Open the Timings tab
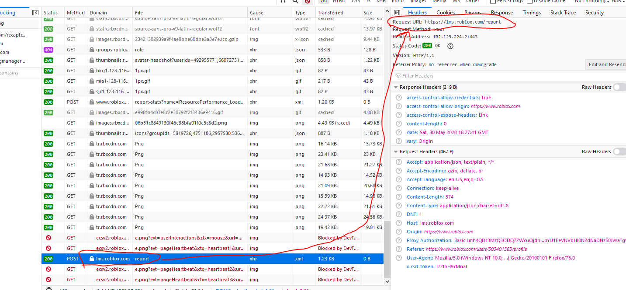This screenshot has width=626, height=290. (x=531, y=13)
